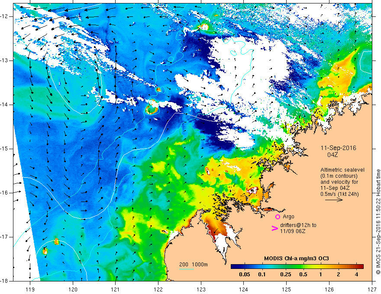Click the MODIS chlorophyll color bar
The image size is (381, 294).
tap(297, 266)
